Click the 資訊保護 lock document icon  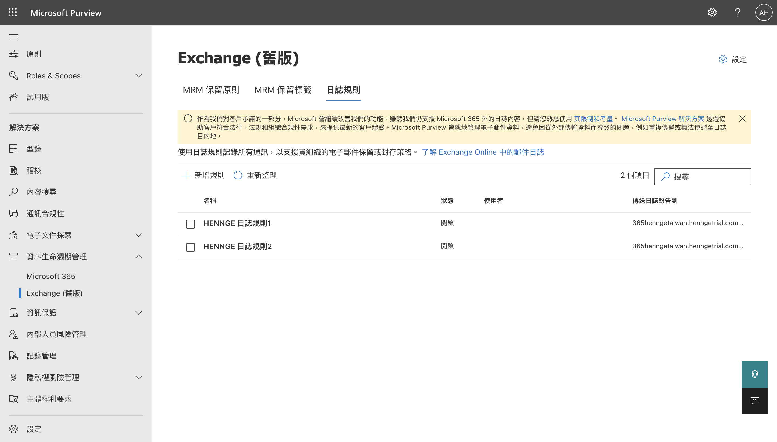pos(13,312)
